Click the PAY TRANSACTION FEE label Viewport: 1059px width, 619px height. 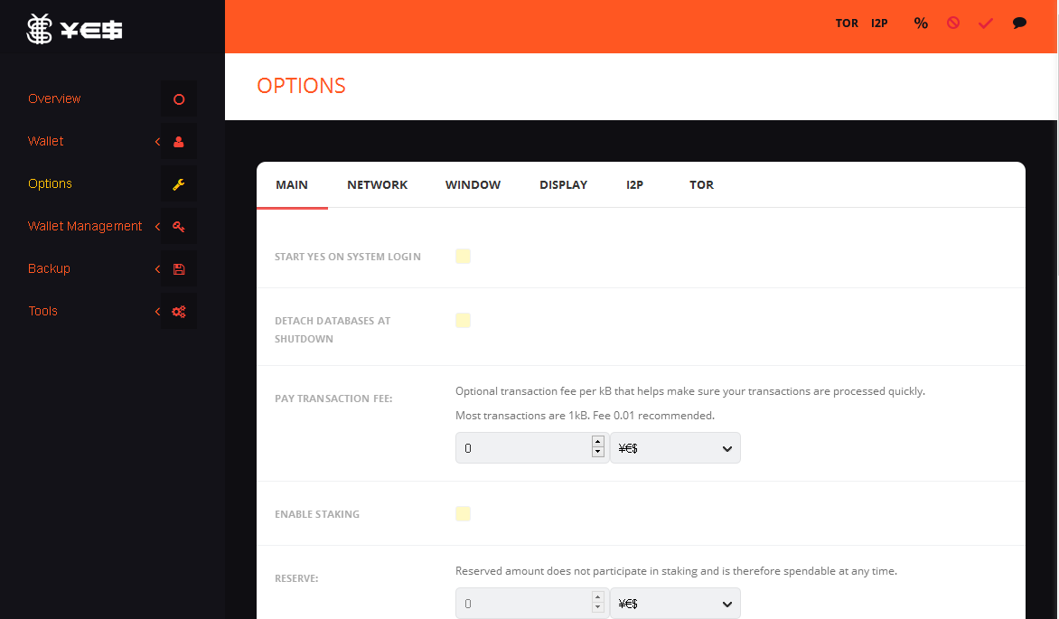click(333, 399)
